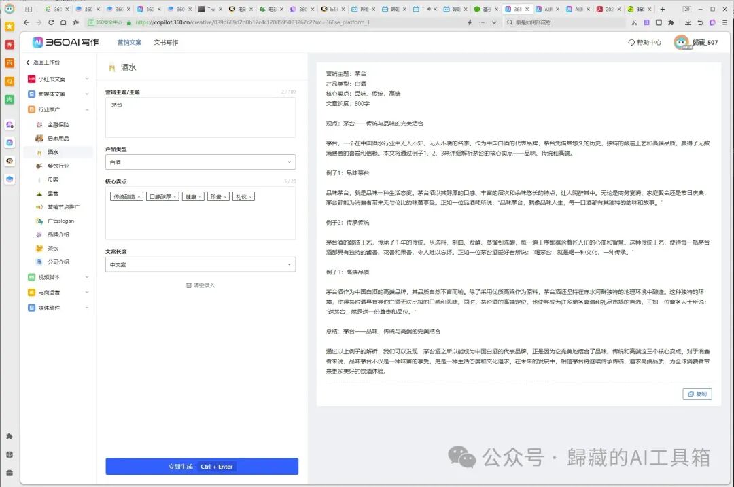Select 餐饮行业 in the industry list
This screenshot has height=487, width=734.
[58, 166]
